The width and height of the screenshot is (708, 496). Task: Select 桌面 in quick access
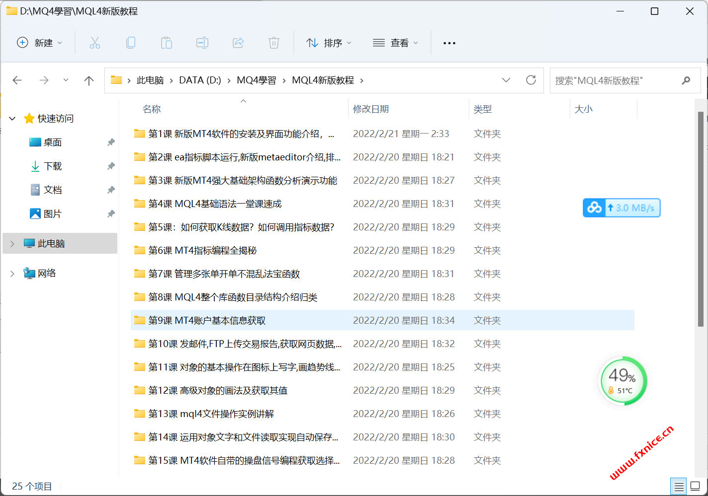(53, 142)
